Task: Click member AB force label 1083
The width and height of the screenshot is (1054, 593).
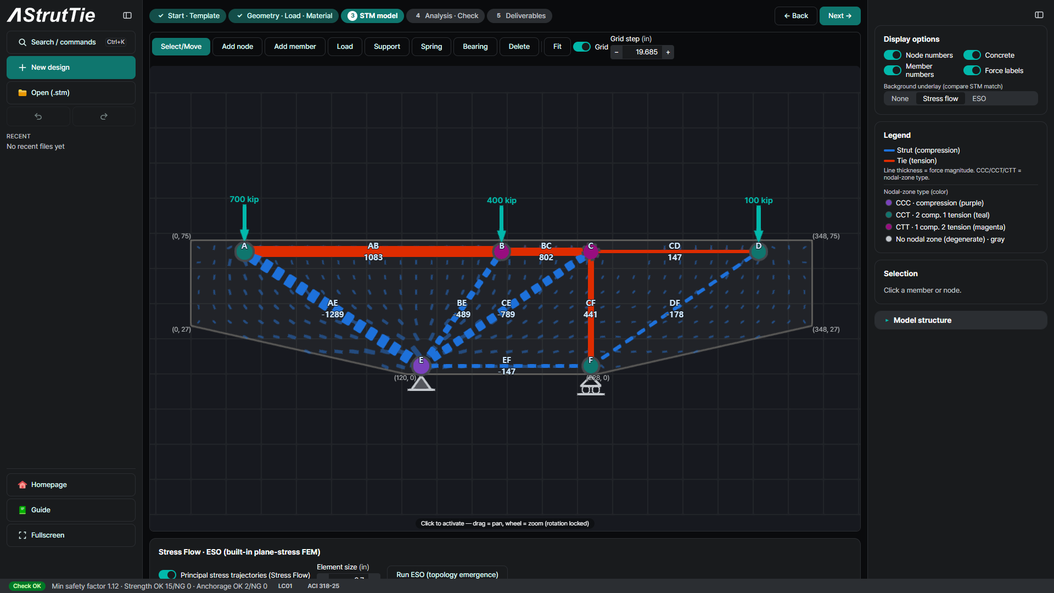Action: pos(373,258)
